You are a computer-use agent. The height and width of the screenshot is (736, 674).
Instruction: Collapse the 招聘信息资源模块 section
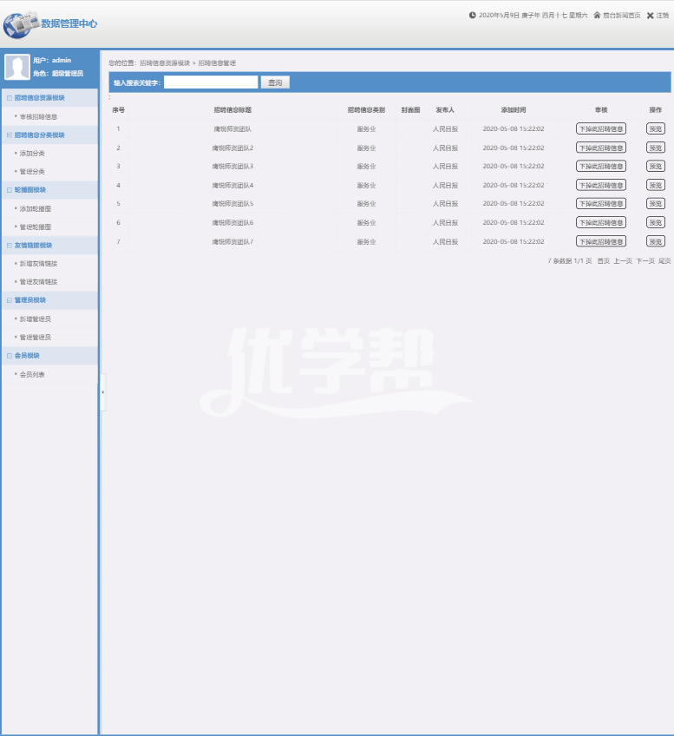click(39, 98)
